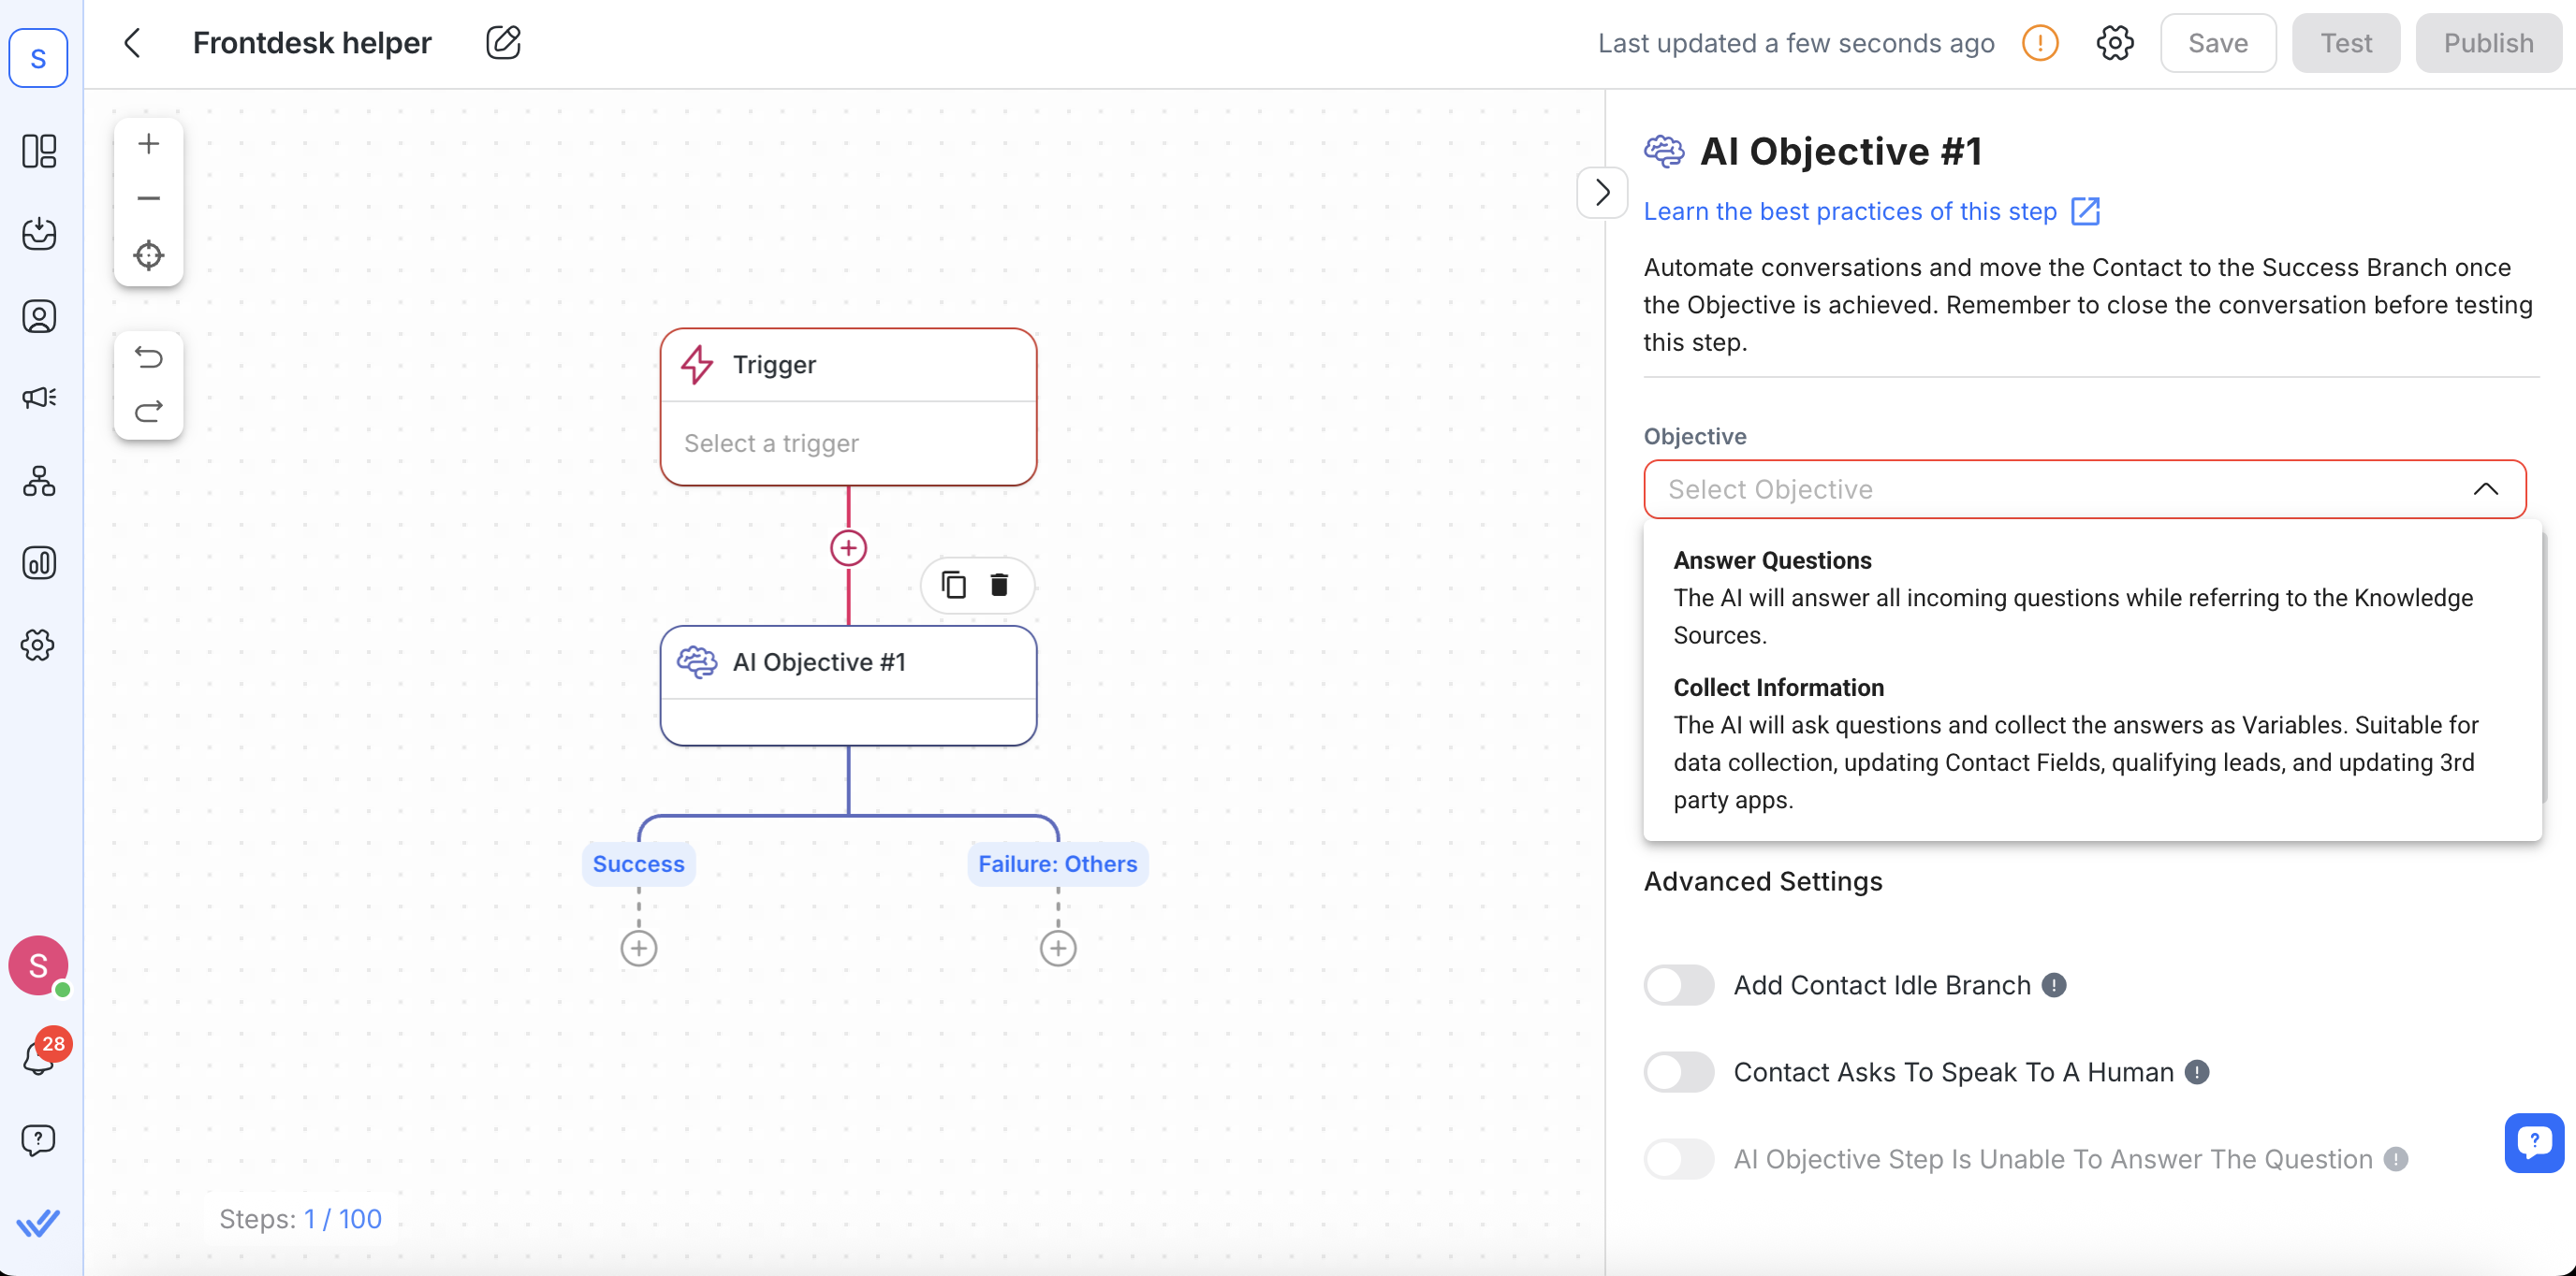Edit workflow name with pencil icon
The width and height of the screenshot is (2576, 1276).
(503, 43)
